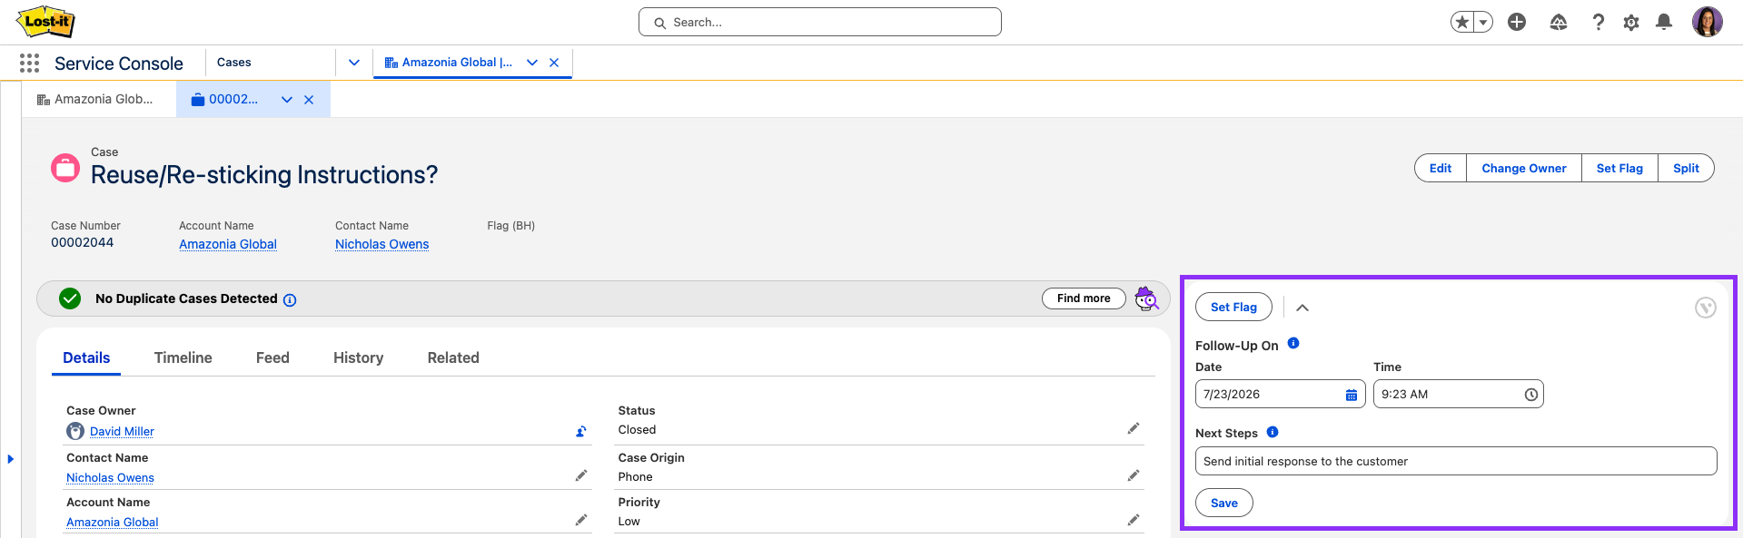The image size is (1743, 538).
Task: Click the detective mascot search icon
Action: coord(1147,298)
